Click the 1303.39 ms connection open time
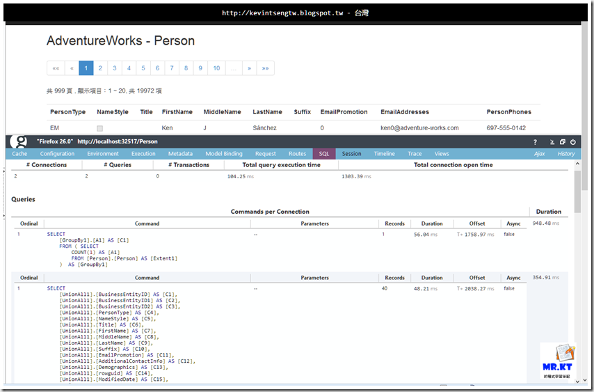Viewport: 594px width, 392px height. click(357, 176)
